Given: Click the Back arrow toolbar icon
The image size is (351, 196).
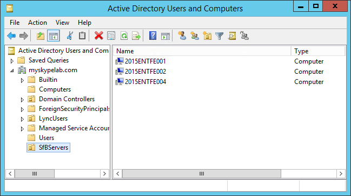Looking at the screenshot, I should click(x=11, y=36).
